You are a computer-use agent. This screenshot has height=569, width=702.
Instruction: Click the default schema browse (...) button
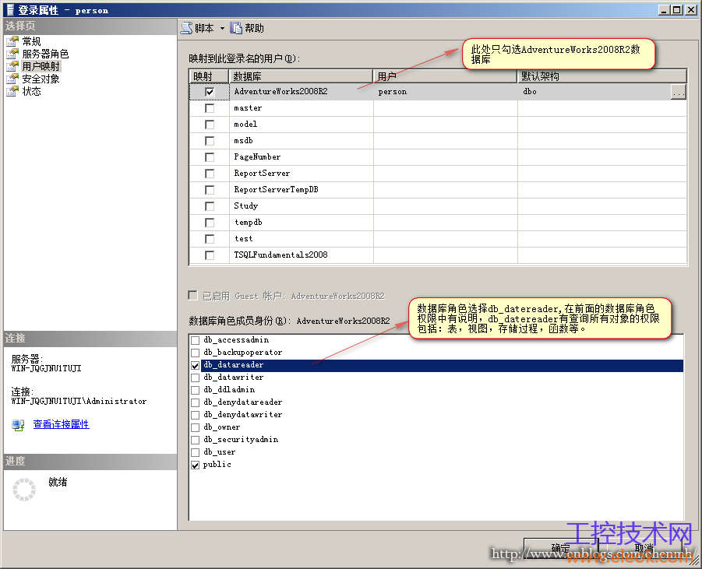[x=679, y=92]
